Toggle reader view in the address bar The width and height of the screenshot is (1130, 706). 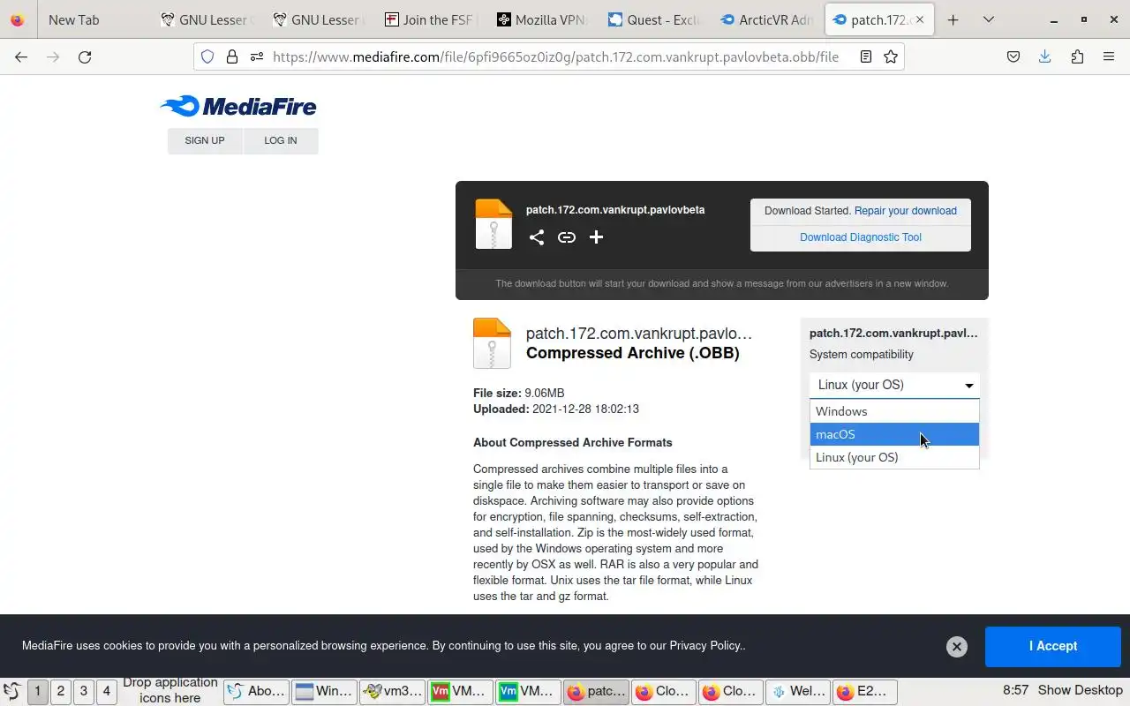click(866, 56)
